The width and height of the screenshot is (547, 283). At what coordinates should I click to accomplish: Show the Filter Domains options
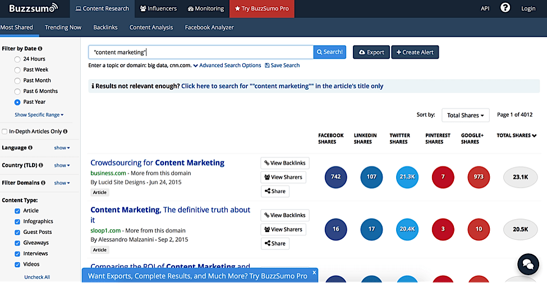tap(62, 183)
